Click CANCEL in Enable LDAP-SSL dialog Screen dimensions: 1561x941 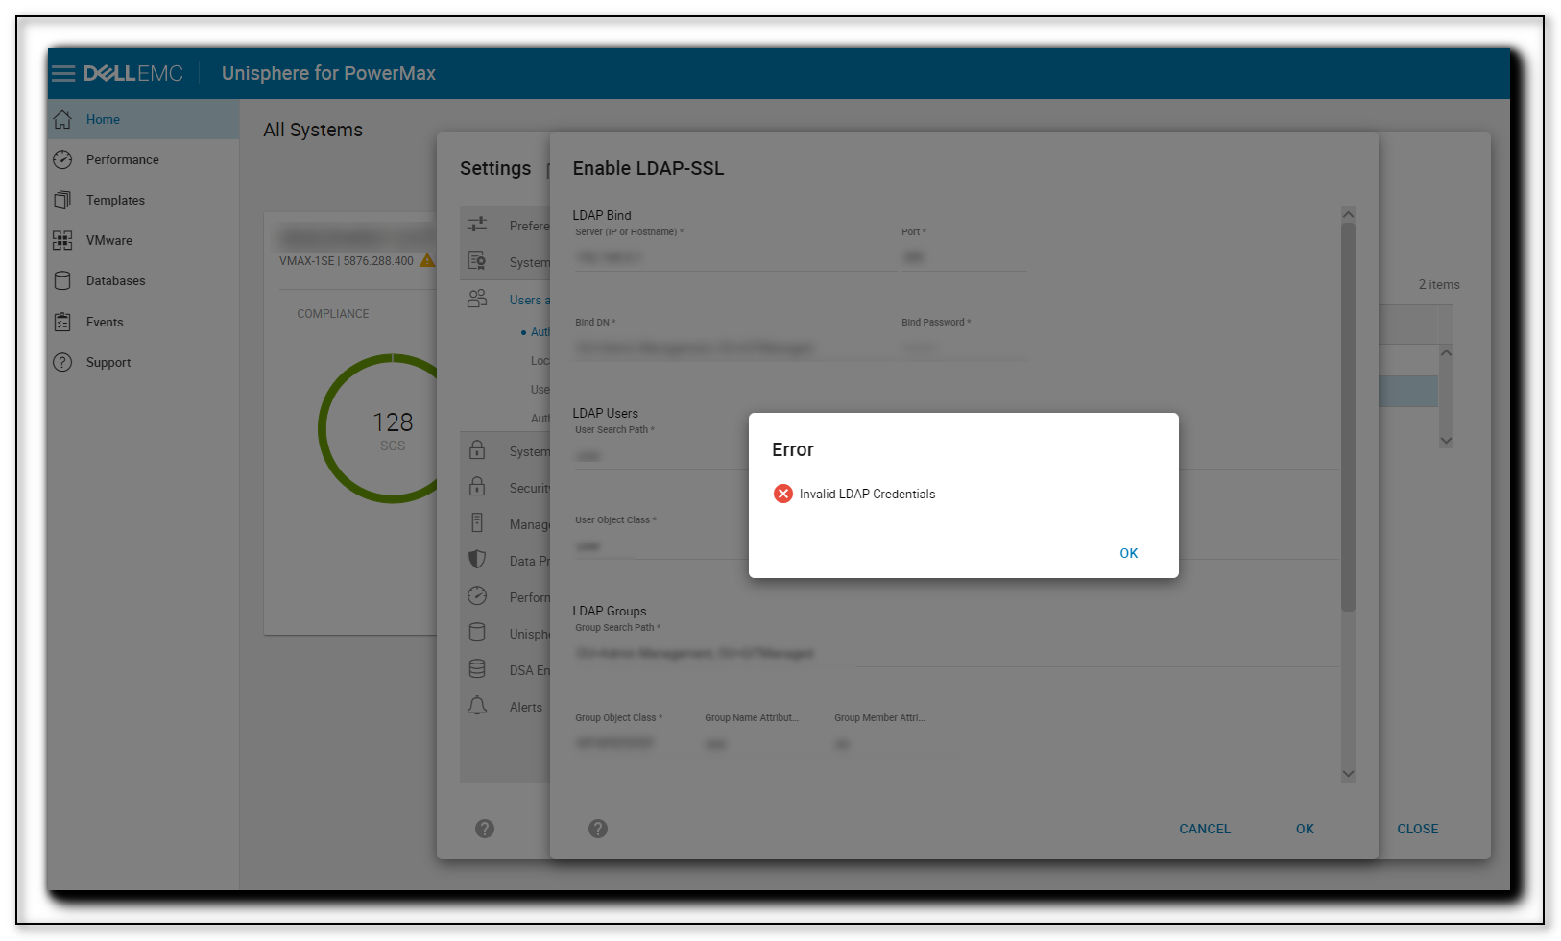coord(1205,829)
